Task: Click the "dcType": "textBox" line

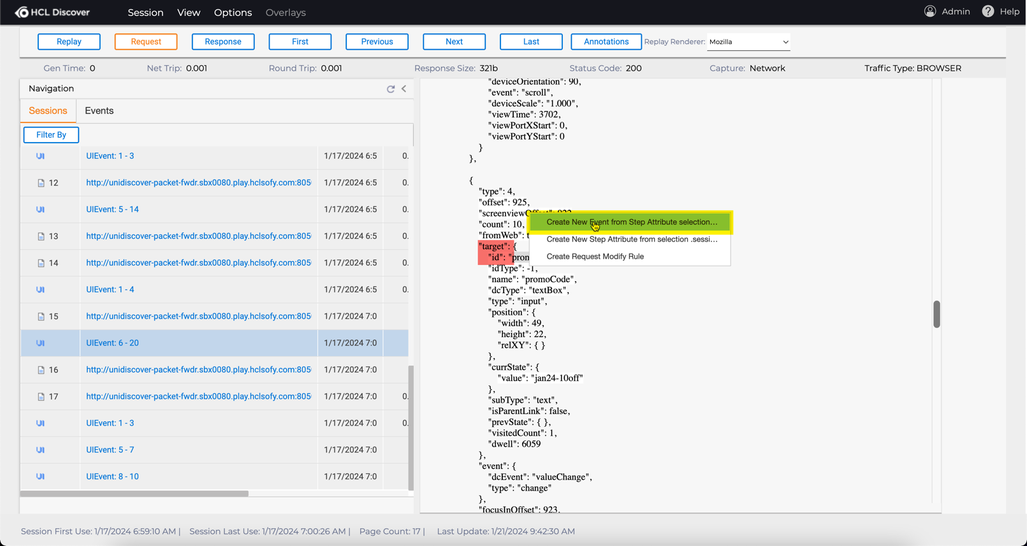Action: (529, 291)
